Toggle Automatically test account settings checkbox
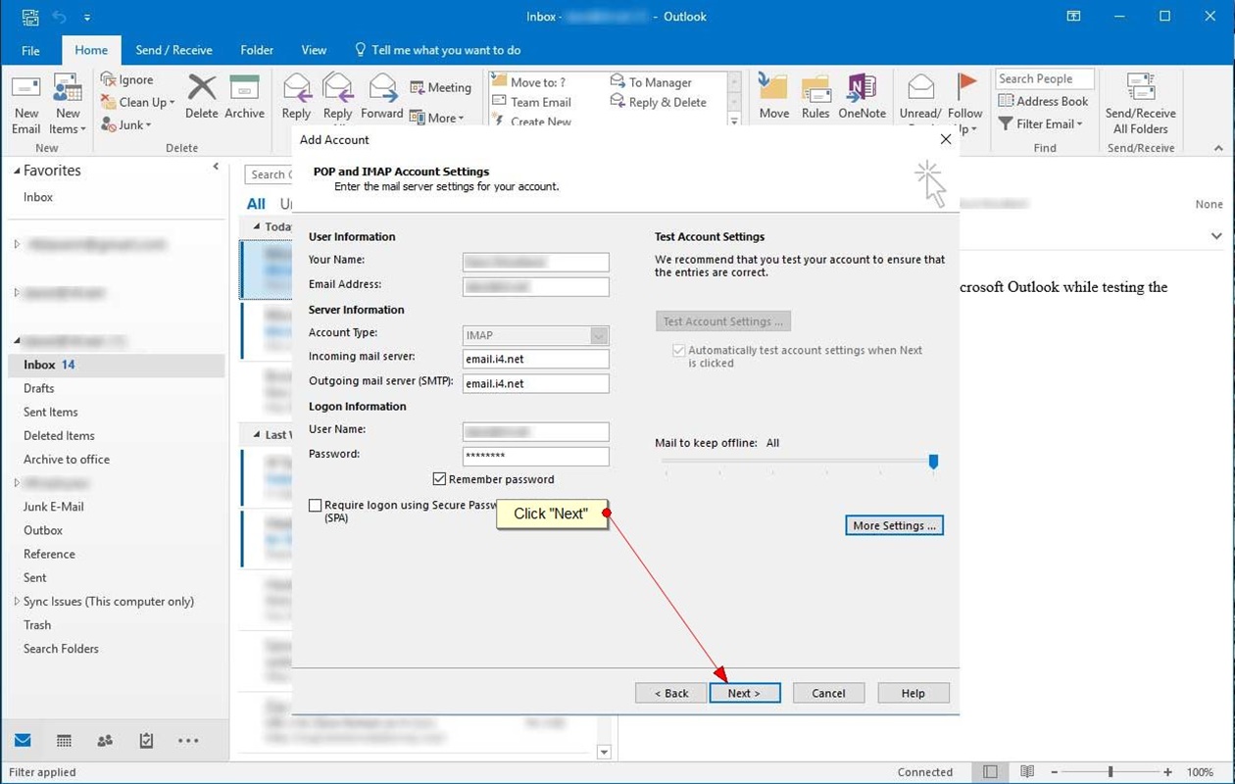The width and height of the screenshot is (1235, 784). (678, 350)
